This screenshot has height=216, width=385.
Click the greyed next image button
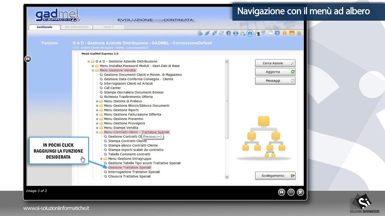coord(291,192)
